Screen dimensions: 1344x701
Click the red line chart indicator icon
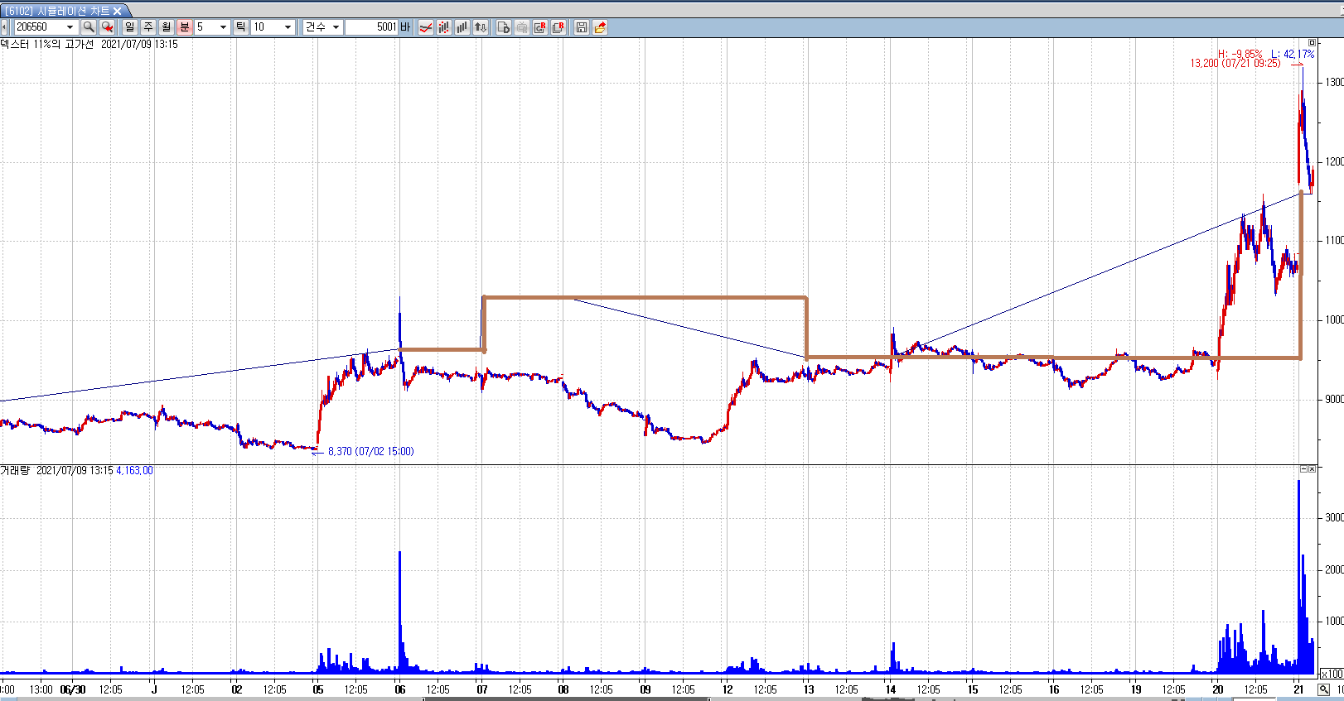click(426, 27)
